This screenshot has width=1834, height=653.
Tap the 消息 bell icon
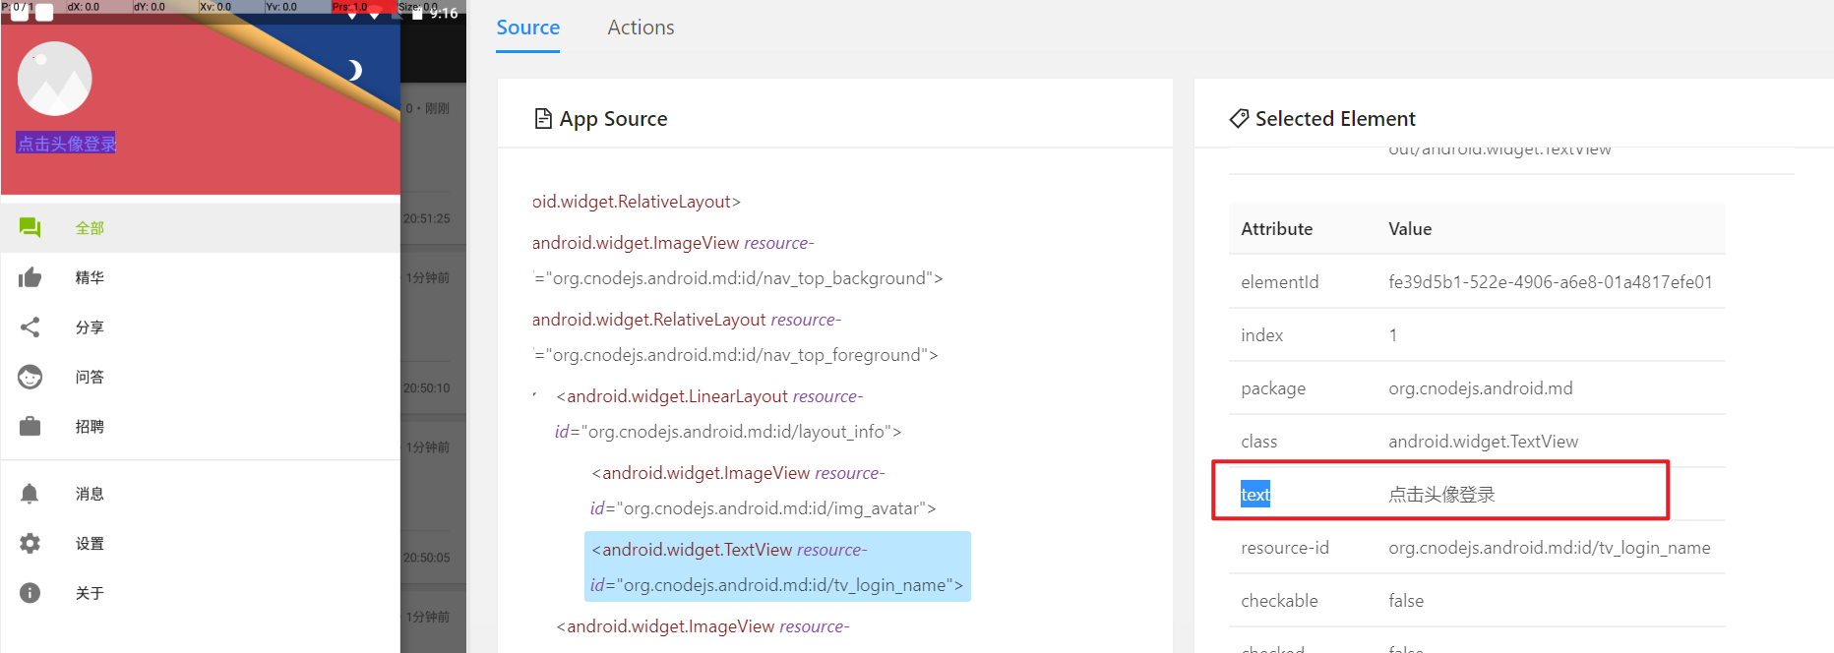[30, 494]
